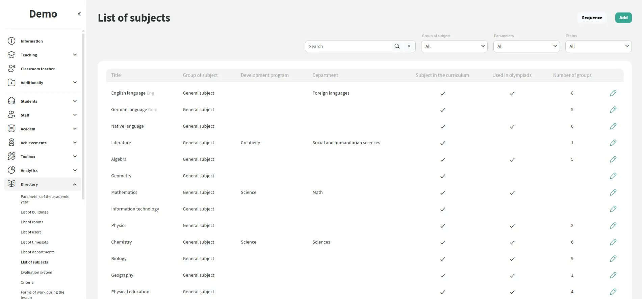
Task: Toggle Algebra used in olympiads checkmark
Action: pos(512,160)
